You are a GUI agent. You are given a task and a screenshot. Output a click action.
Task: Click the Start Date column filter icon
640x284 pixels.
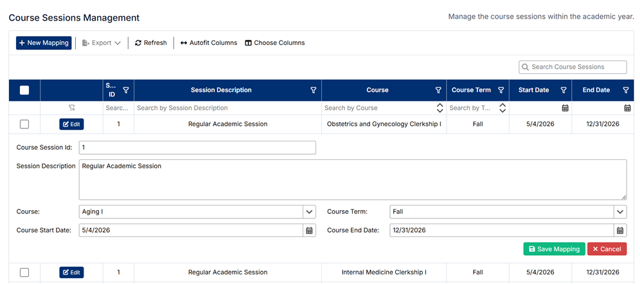[x=564, y=91]
